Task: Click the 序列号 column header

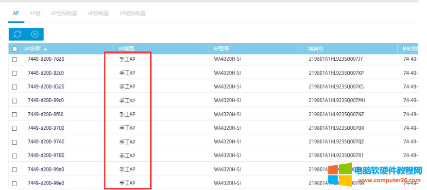Action: click(x=316, y=49)
